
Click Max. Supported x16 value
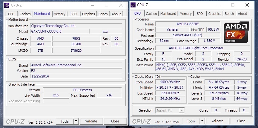[x=109, y=95]
